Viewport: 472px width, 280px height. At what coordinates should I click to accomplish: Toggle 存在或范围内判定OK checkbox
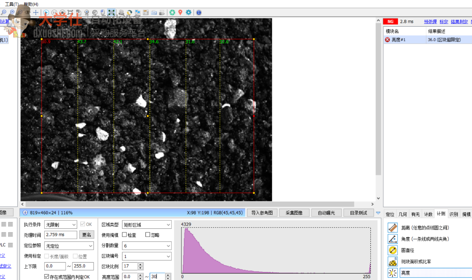(x=47, y=277)
